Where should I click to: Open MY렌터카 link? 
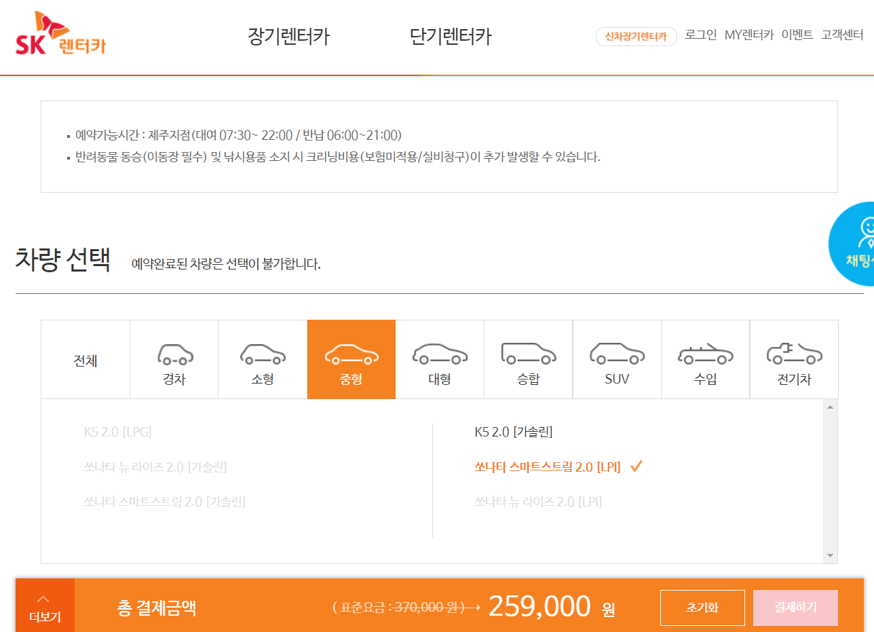tap(749, 35)
